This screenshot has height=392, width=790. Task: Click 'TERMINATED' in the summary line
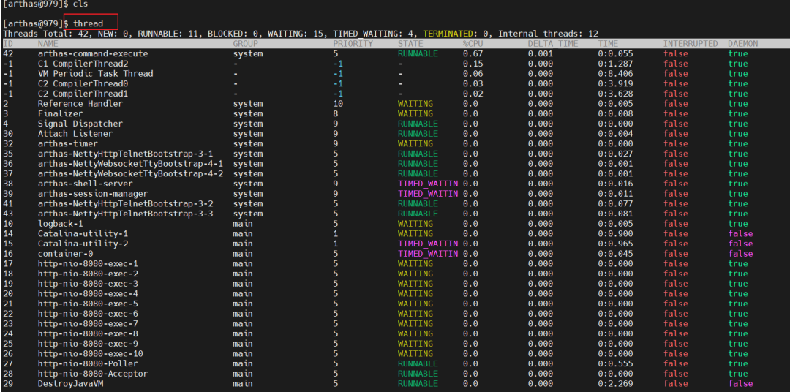[x=448, y=34]
